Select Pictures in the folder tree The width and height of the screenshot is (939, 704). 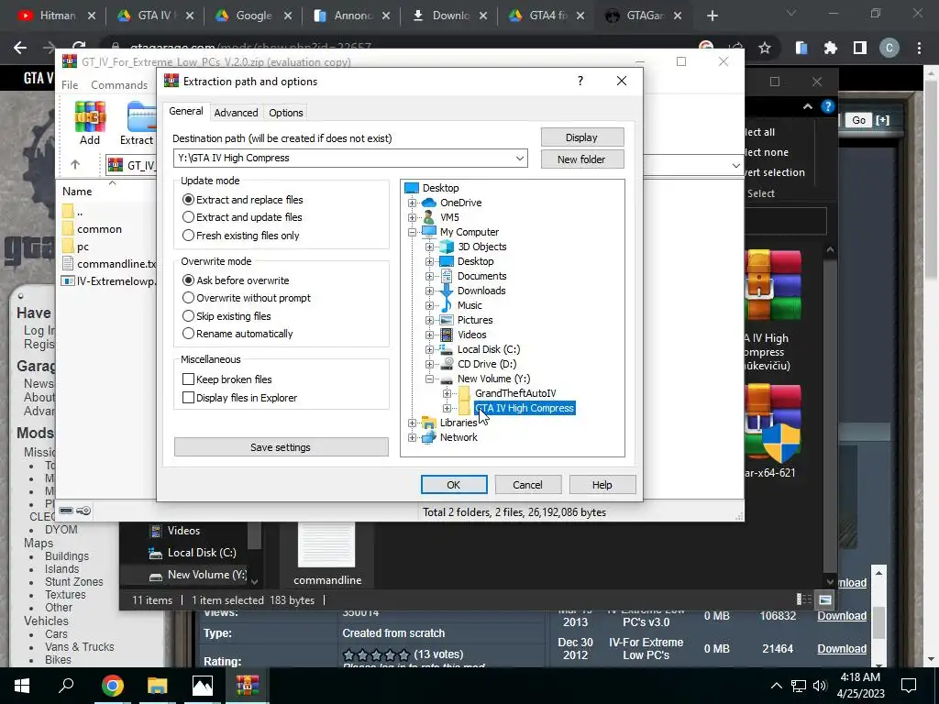point(475,320)
